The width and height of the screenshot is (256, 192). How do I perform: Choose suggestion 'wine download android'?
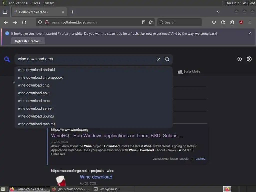coord(93,70)
